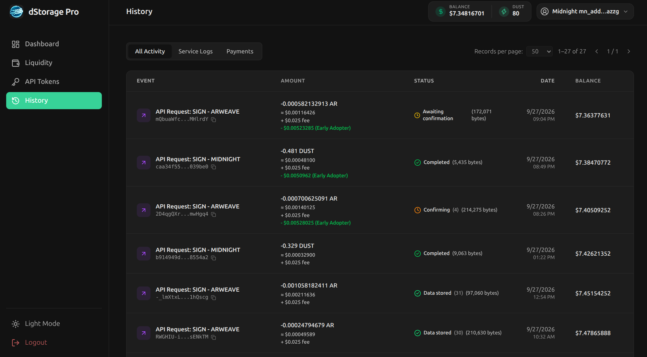
Task: Click the transaction hash 2D4qgQXr...mwHgq4
Action: pyautogui.click(x=182, y=214)
